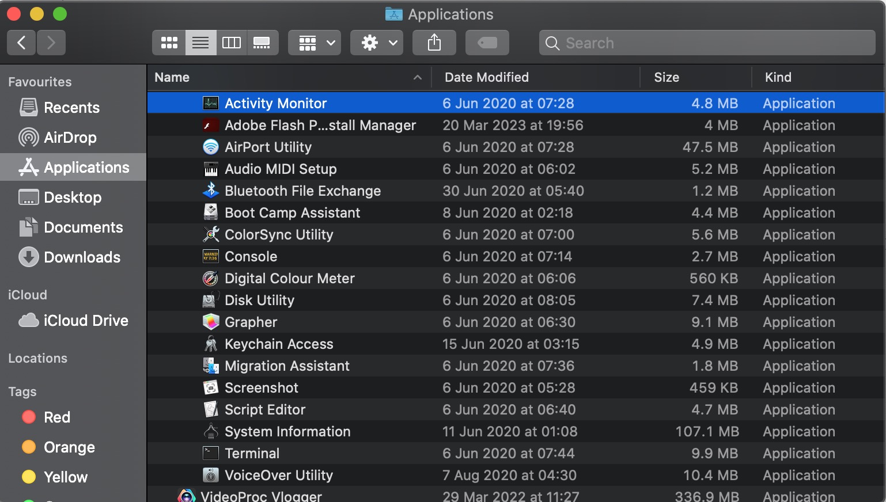Sort list by Date Modified header
886x502 pixels.
[x=536, y=77]
